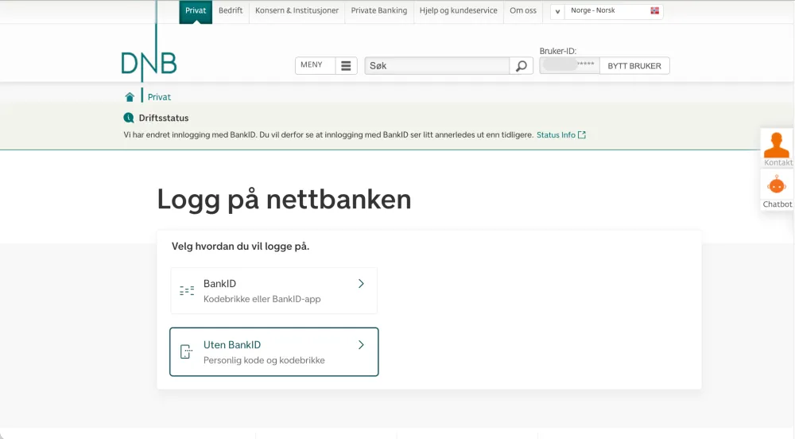The image size is (795, 439).
Task: Click the magnifier search icon
Action: click(521, 66)
